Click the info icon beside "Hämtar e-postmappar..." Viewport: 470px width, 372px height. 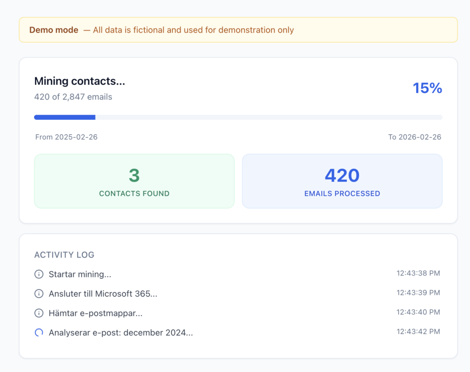[39, 313]
